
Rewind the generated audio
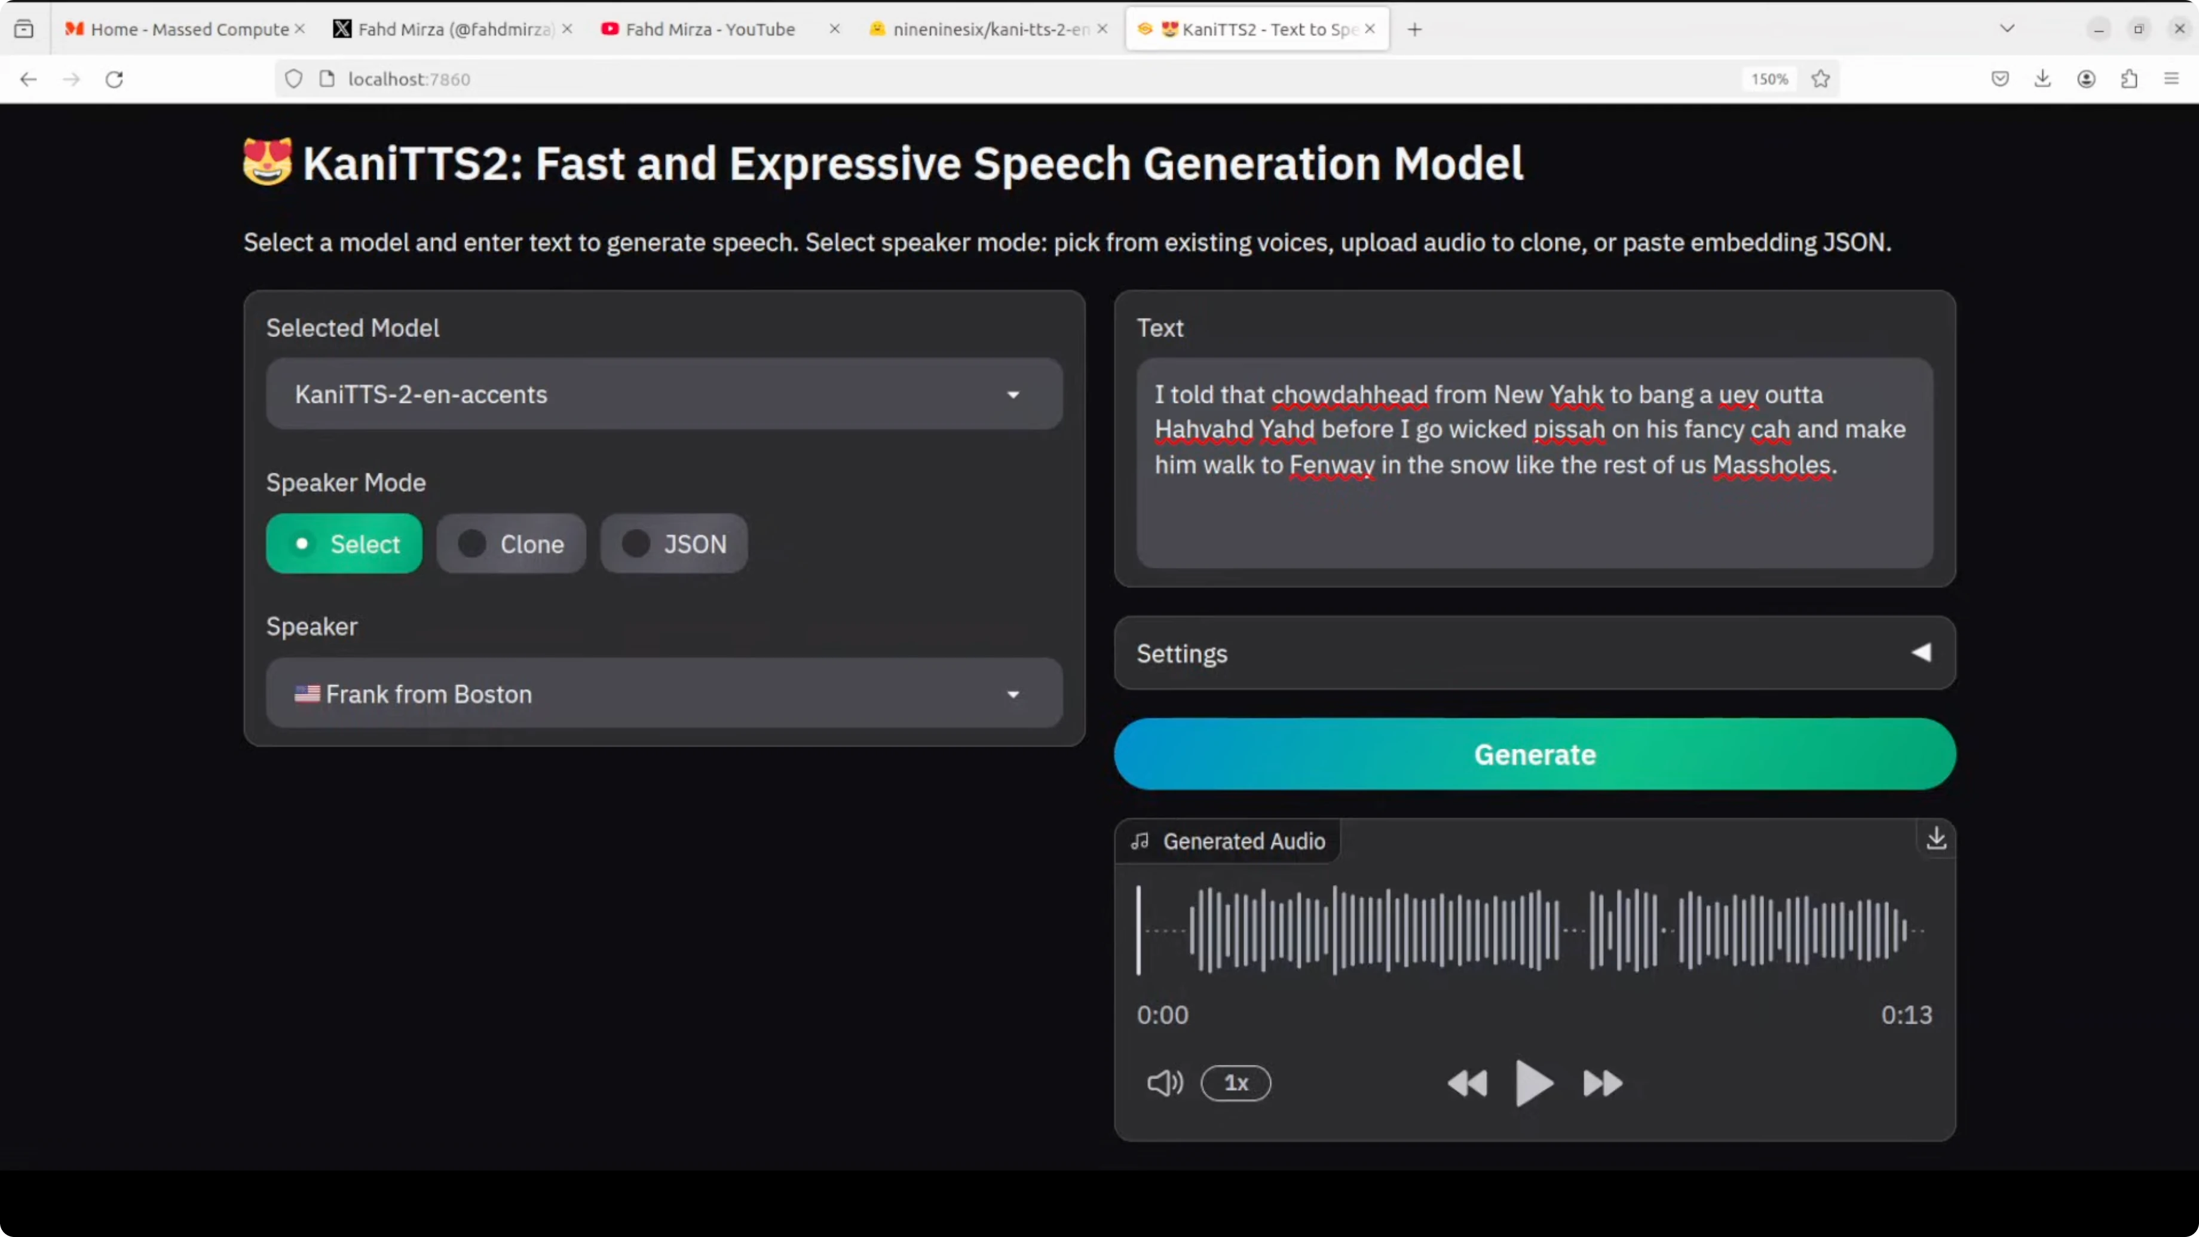(x=1468, y=1082)
